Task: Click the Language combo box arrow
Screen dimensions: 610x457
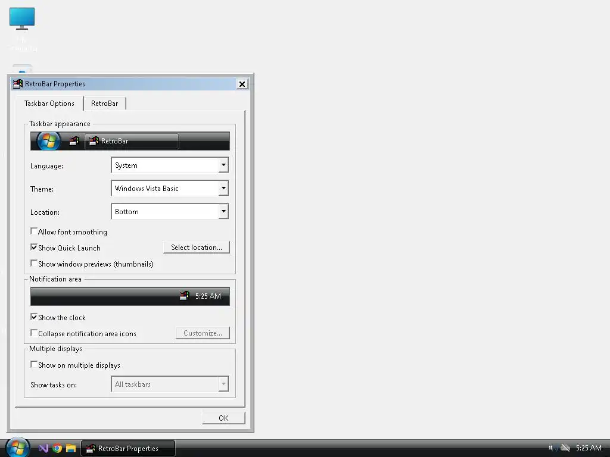Action: [223, 165]
